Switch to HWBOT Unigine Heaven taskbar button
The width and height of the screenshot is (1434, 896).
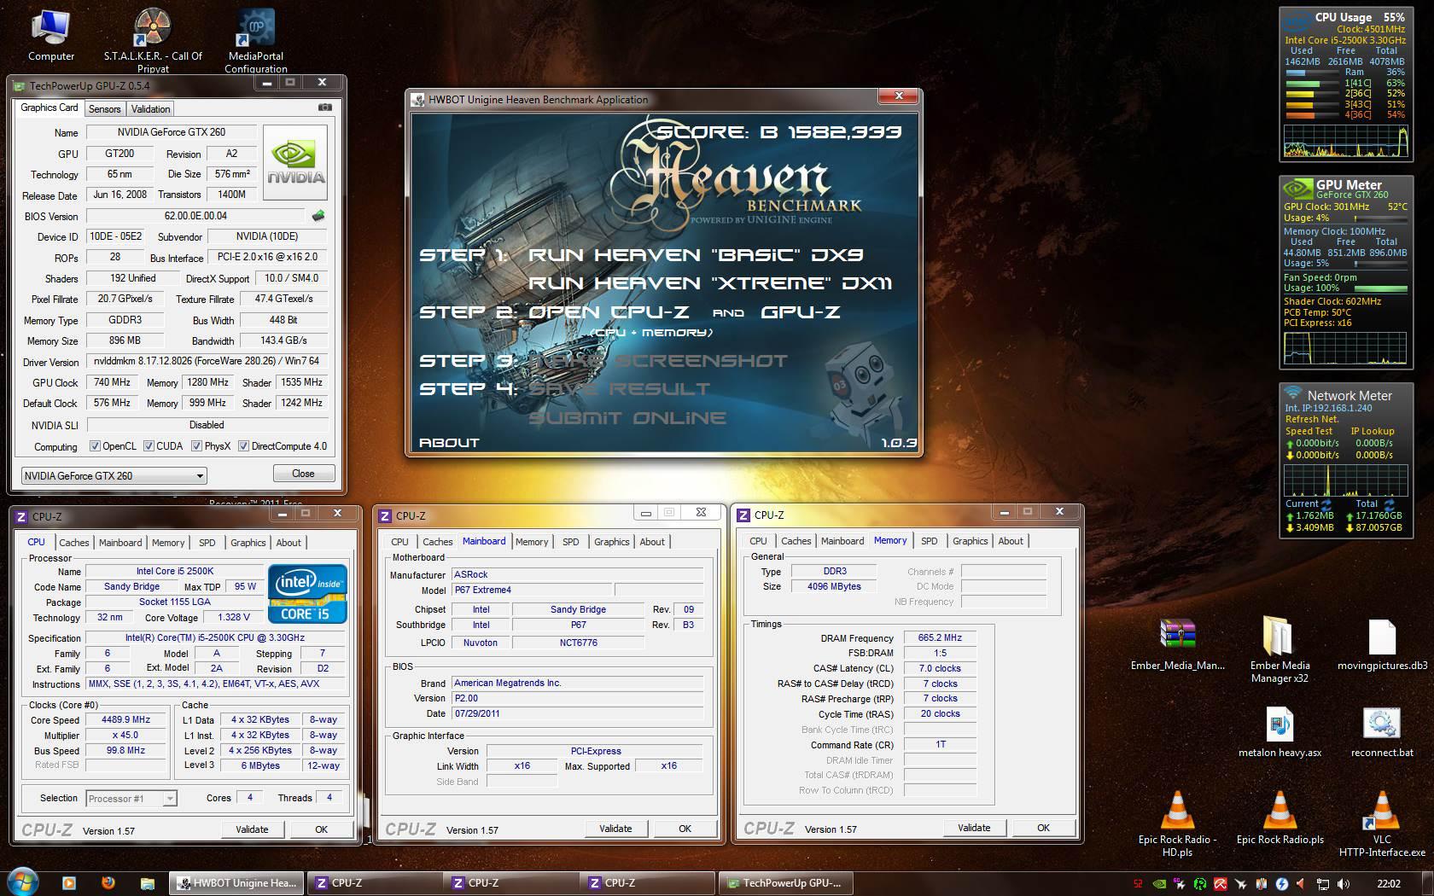pyautogui.click(x=236, y=883)
